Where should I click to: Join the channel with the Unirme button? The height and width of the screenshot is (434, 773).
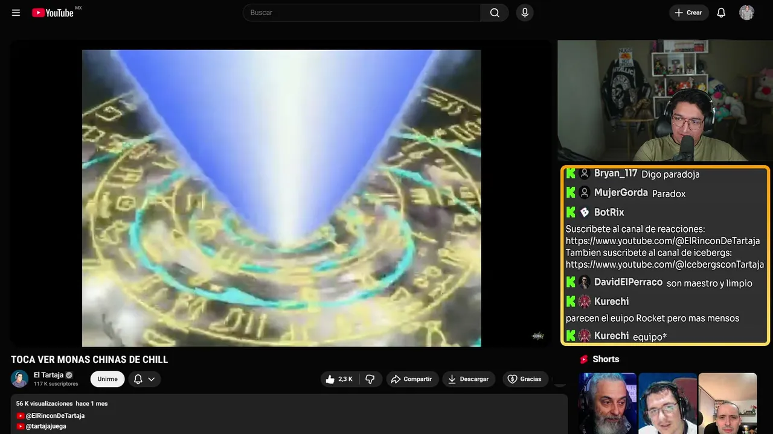107,379
